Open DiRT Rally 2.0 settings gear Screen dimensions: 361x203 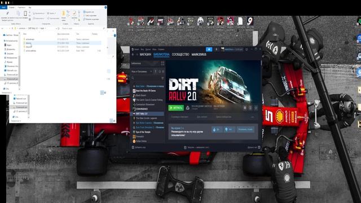245,108
